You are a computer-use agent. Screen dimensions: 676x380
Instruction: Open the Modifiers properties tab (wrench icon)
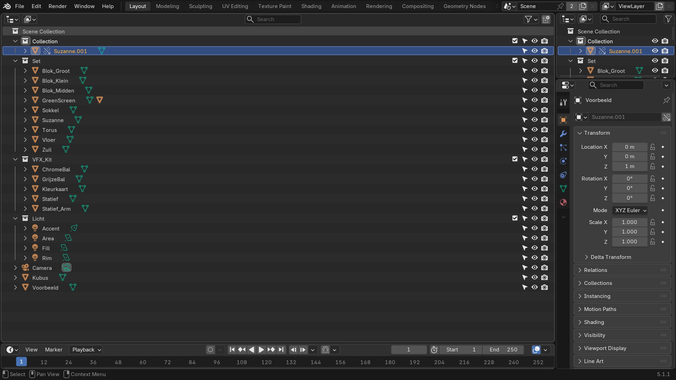point(563,134)
